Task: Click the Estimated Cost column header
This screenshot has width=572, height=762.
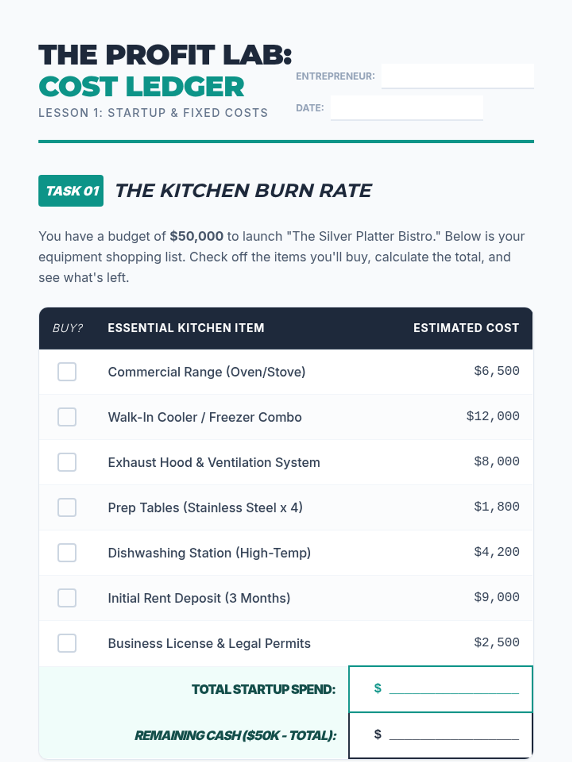Action: [466, 328]
